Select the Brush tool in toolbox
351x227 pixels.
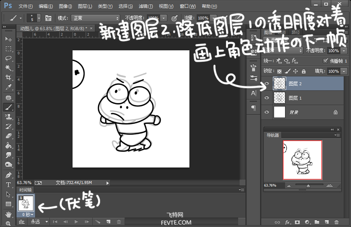(x=8, y=107)
